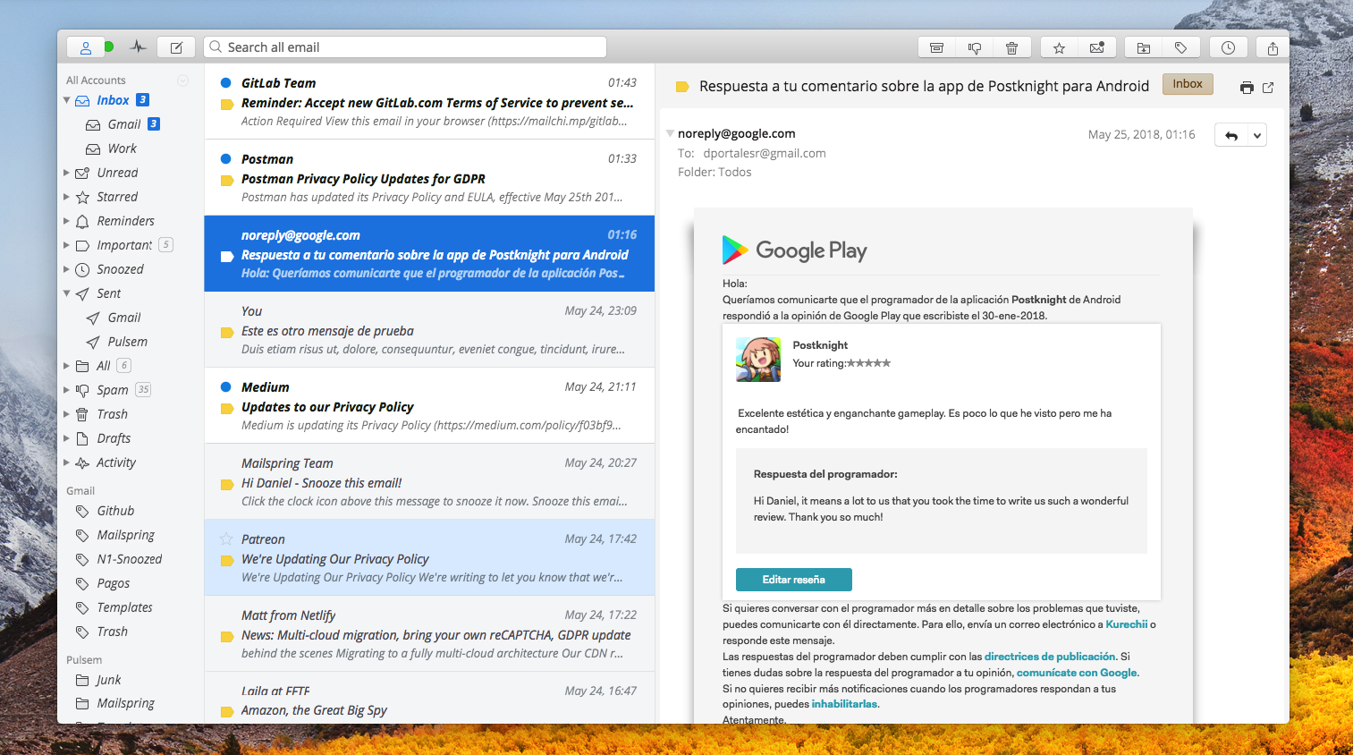Open the Mailspring Team snooze email
The height and width of the screenshot is (755, 1353).
429,481
